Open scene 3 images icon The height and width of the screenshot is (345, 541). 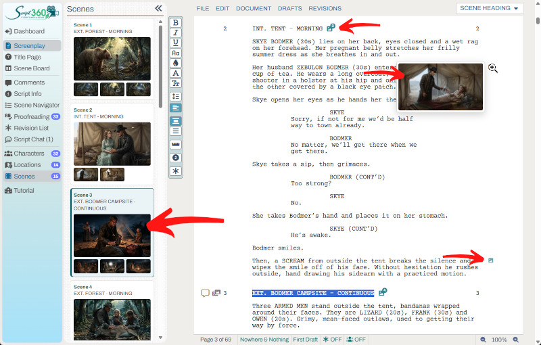216,293
